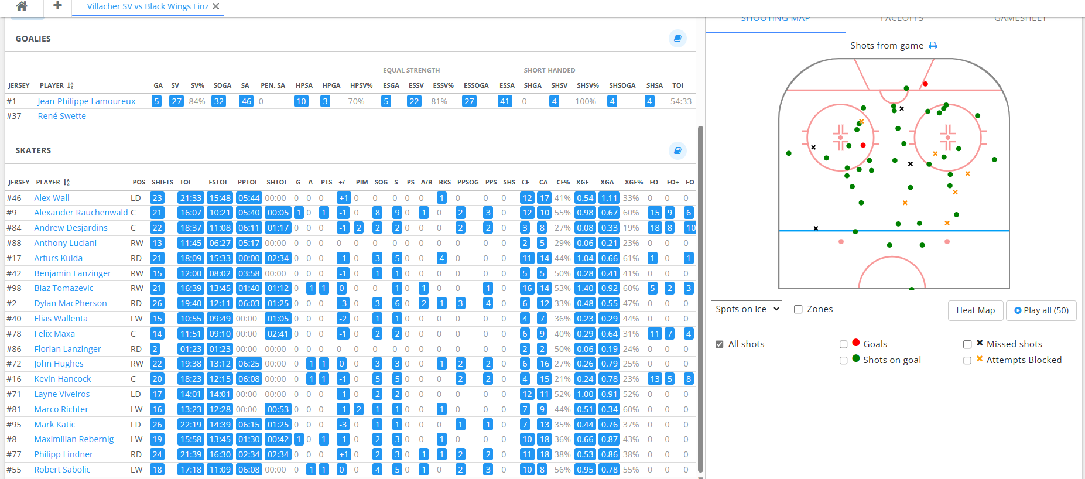This screenshot has width=1085, height=479.
Task: Open Jean-Philippe Lamoureux player link
Action: pos(87,101)
